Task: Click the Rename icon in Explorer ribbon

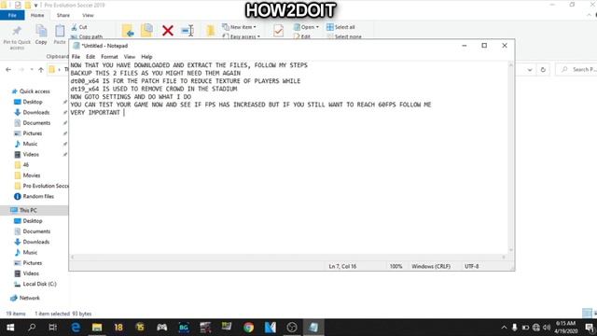Action: [187, 31]
